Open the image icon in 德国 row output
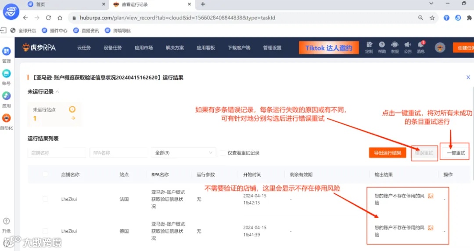Viewport: 474px width, 251px height. click(x=431, y=228)
